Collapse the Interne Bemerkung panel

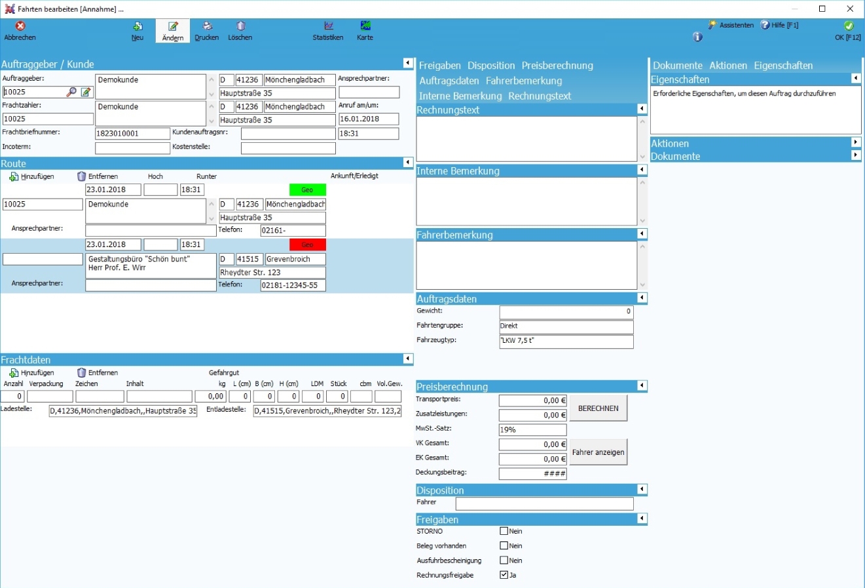click(x=642, y=170)
